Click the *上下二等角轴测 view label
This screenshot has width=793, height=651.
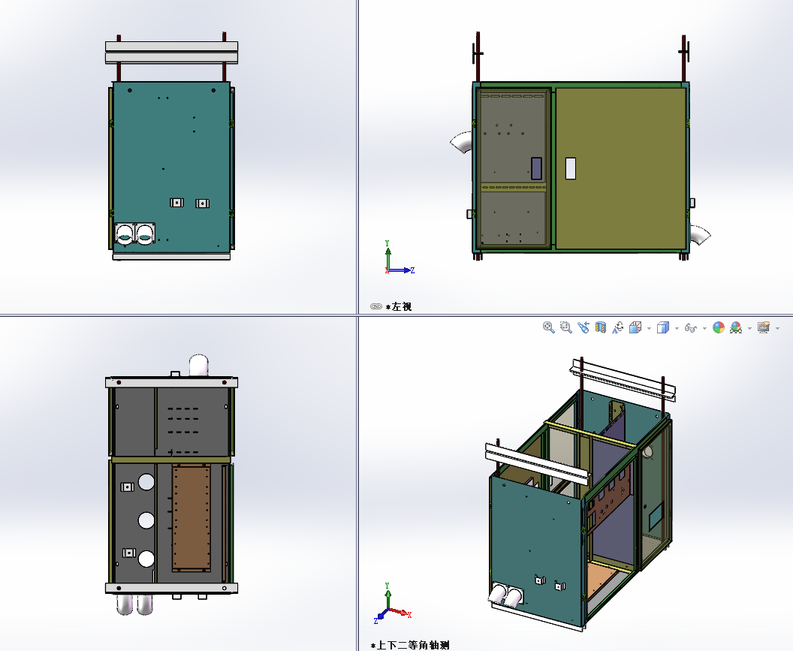click(x=410, y=645)
